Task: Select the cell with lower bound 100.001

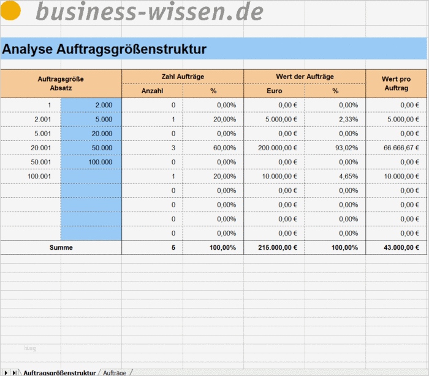Action: click(31, 177)
